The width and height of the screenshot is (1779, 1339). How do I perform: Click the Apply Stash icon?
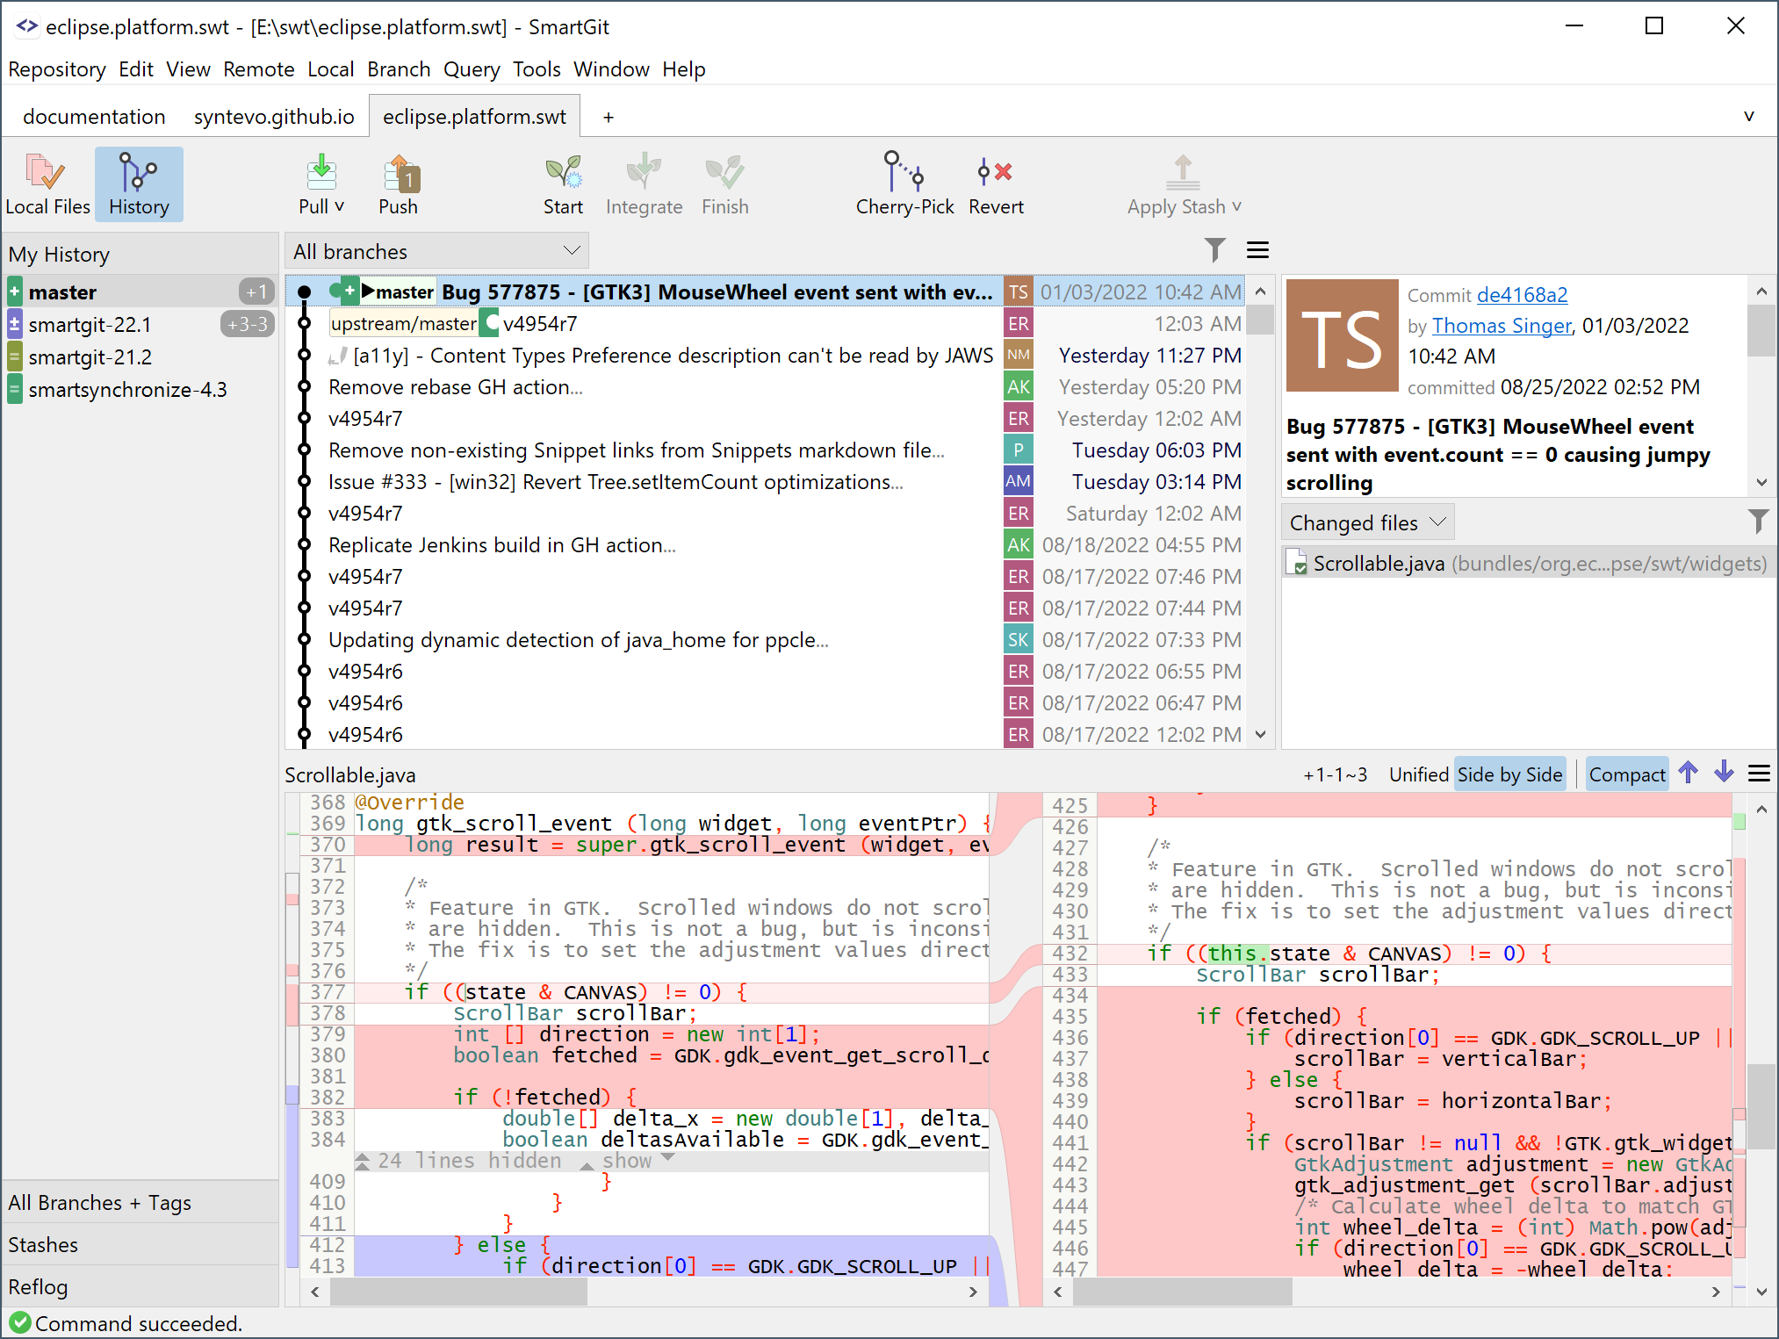click(x=1182, y=172)
